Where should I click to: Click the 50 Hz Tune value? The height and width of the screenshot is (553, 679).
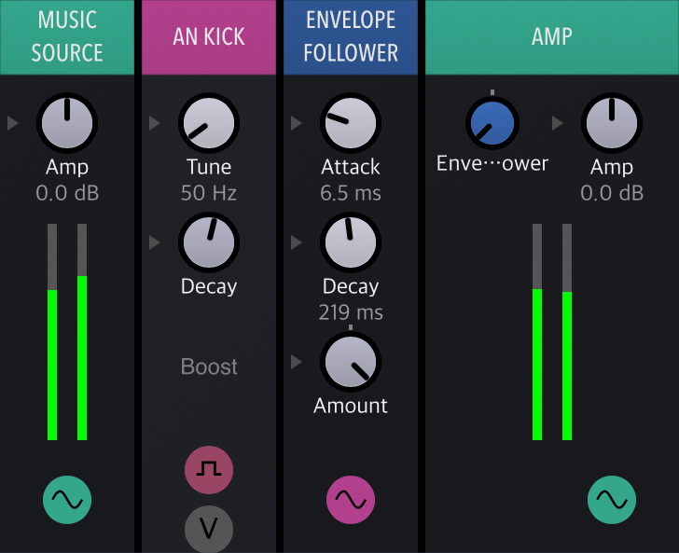[209, 193]
